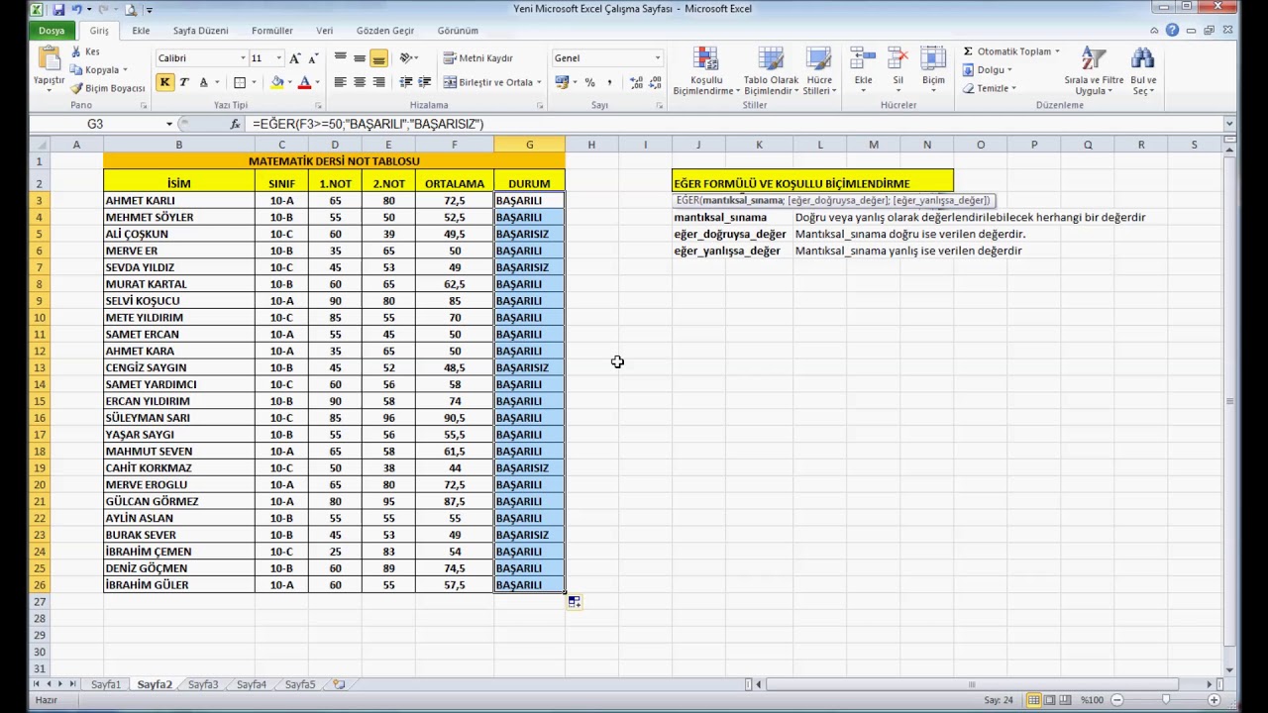
Task: Toggle Bold (K) formatting
Action: (x=164, y=82)
